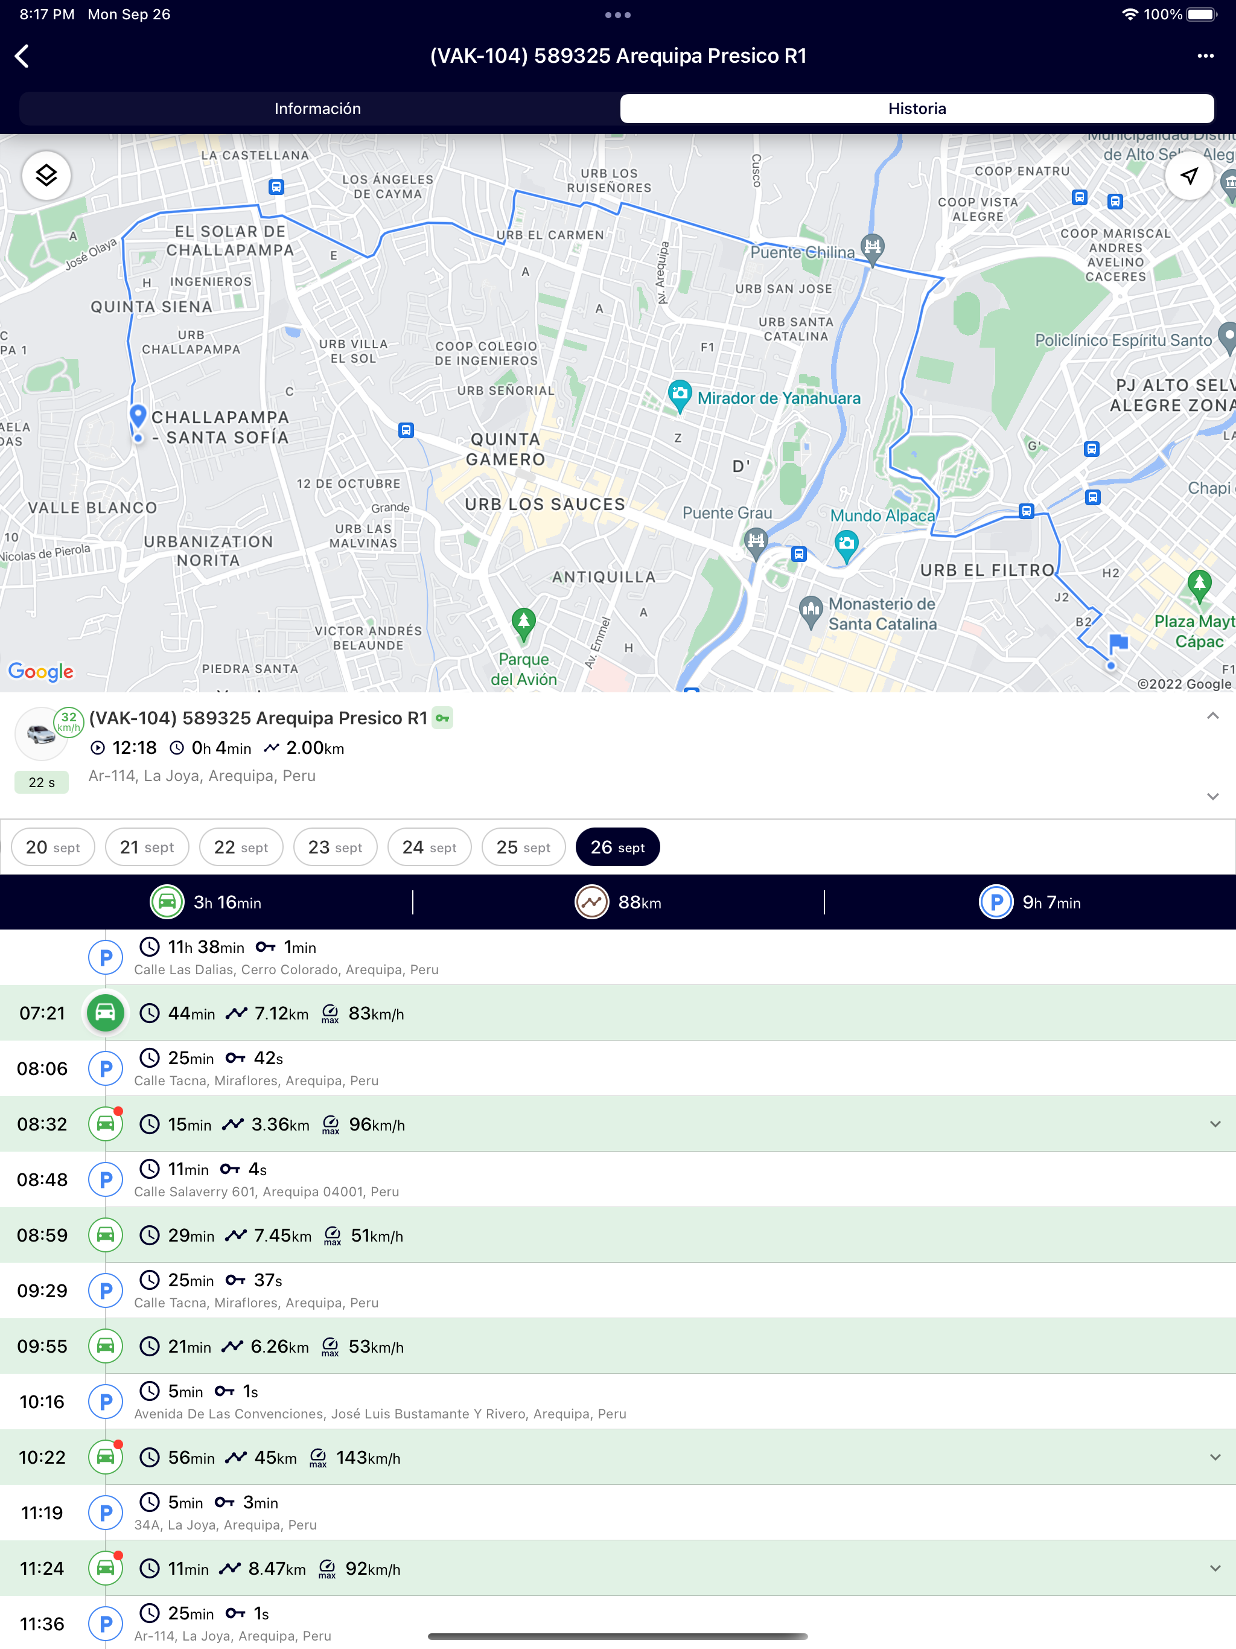This screenshot has height=1649, width=1236.
Task: Tap the Policlínico Espíritu Santo map marker
Action: coord(1226,337)
